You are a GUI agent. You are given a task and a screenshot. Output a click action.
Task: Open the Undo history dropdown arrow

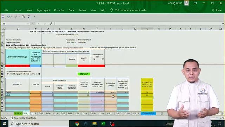[x=12, y=17]
